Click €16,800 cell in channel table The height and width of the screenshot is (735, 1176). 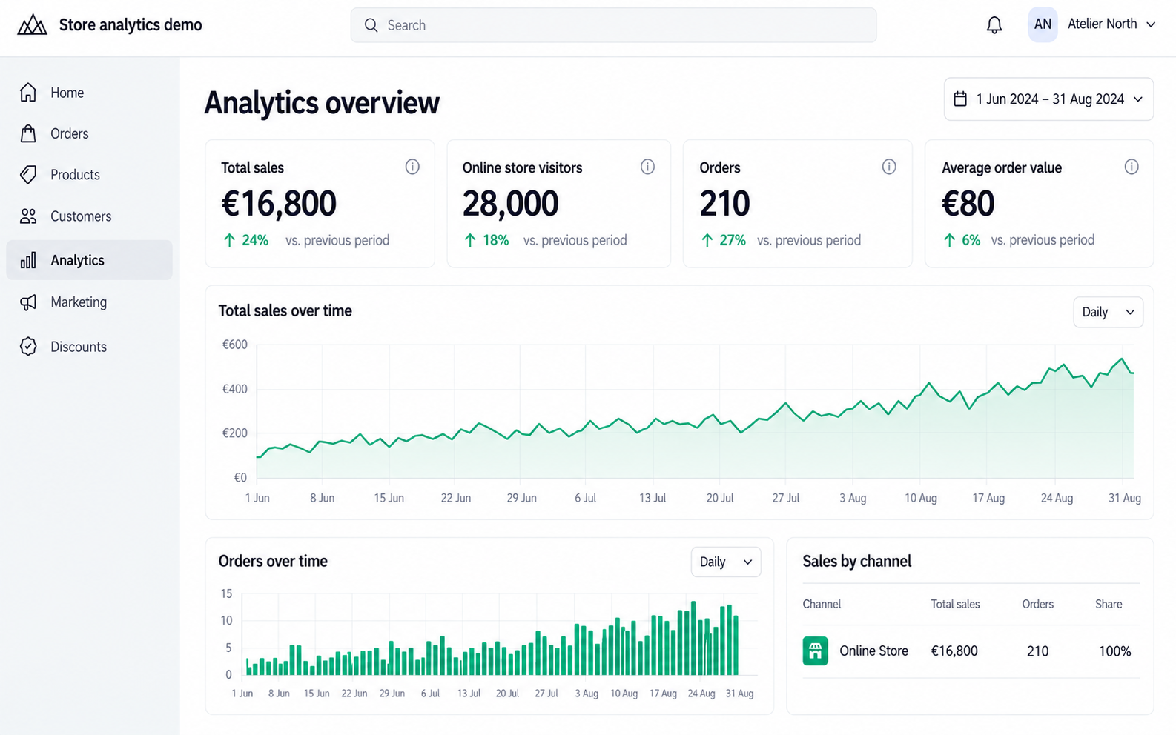[x=954, y=651]
